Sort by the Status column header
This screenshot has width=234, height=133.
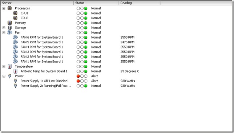[x=96, y=3]
